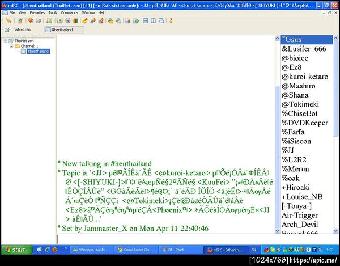The width and height of the screenshot is (340, 266).
Task: Switch to Windows Live Messenger taskbar button
Action: point(92,250)
